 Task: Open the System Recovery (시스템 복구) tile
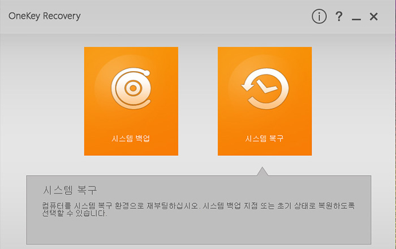(265, 101)
